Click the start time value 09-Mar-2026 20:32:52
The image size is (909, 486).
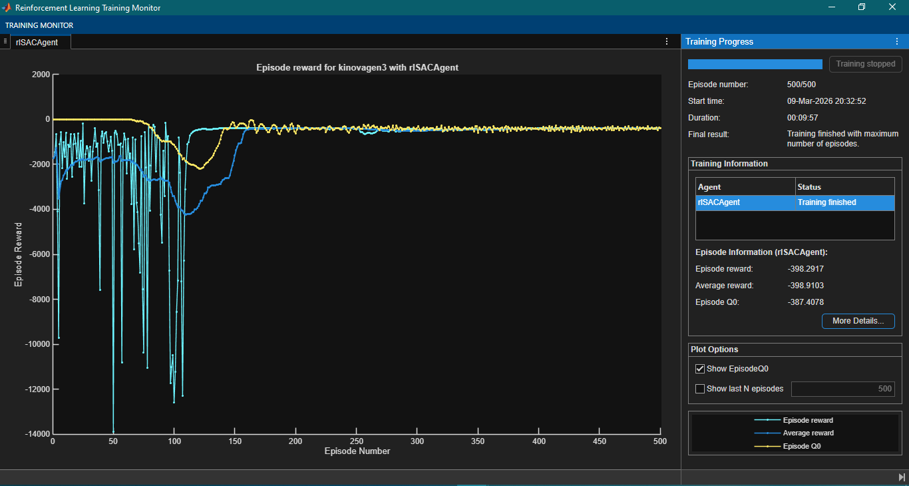point(826,101)
